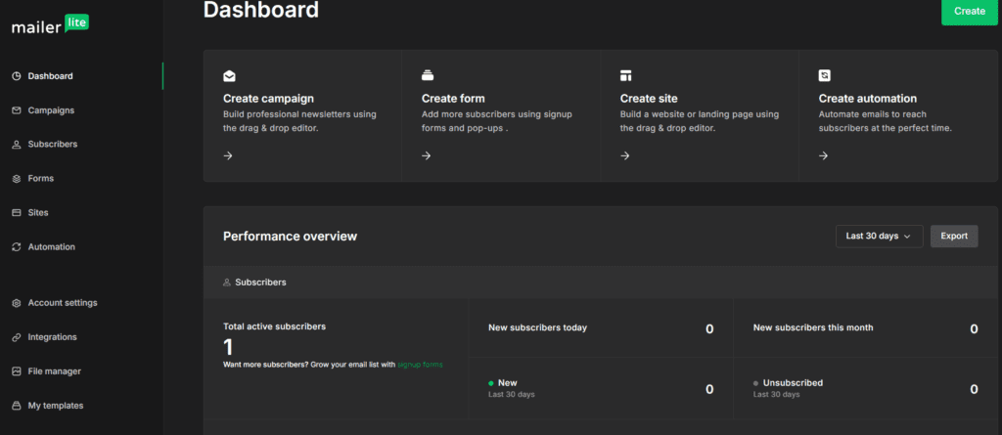This screenshot has width=1002, height=435.
Task: Select Forms from the sidebar menu
Action: pyautogui.click(x=40, y=179)
